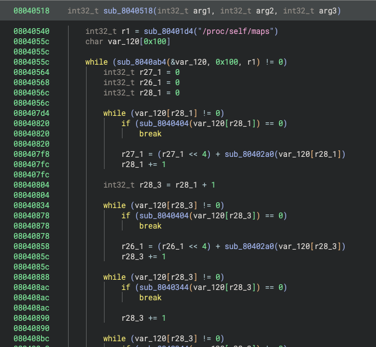The image size is (376, 347).
Task: Follow call to sub_80401d4
Action: [169, 31]
